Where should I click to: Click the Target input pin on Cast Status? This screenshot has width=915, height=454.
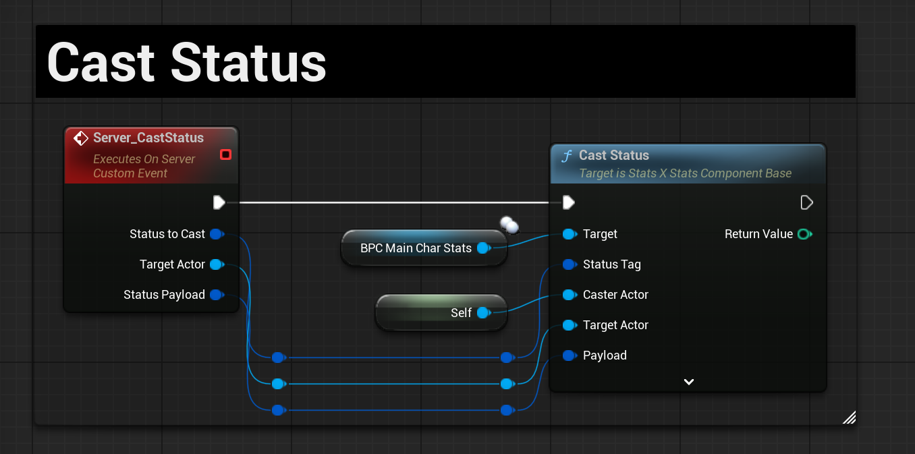(x=570, y=234)
